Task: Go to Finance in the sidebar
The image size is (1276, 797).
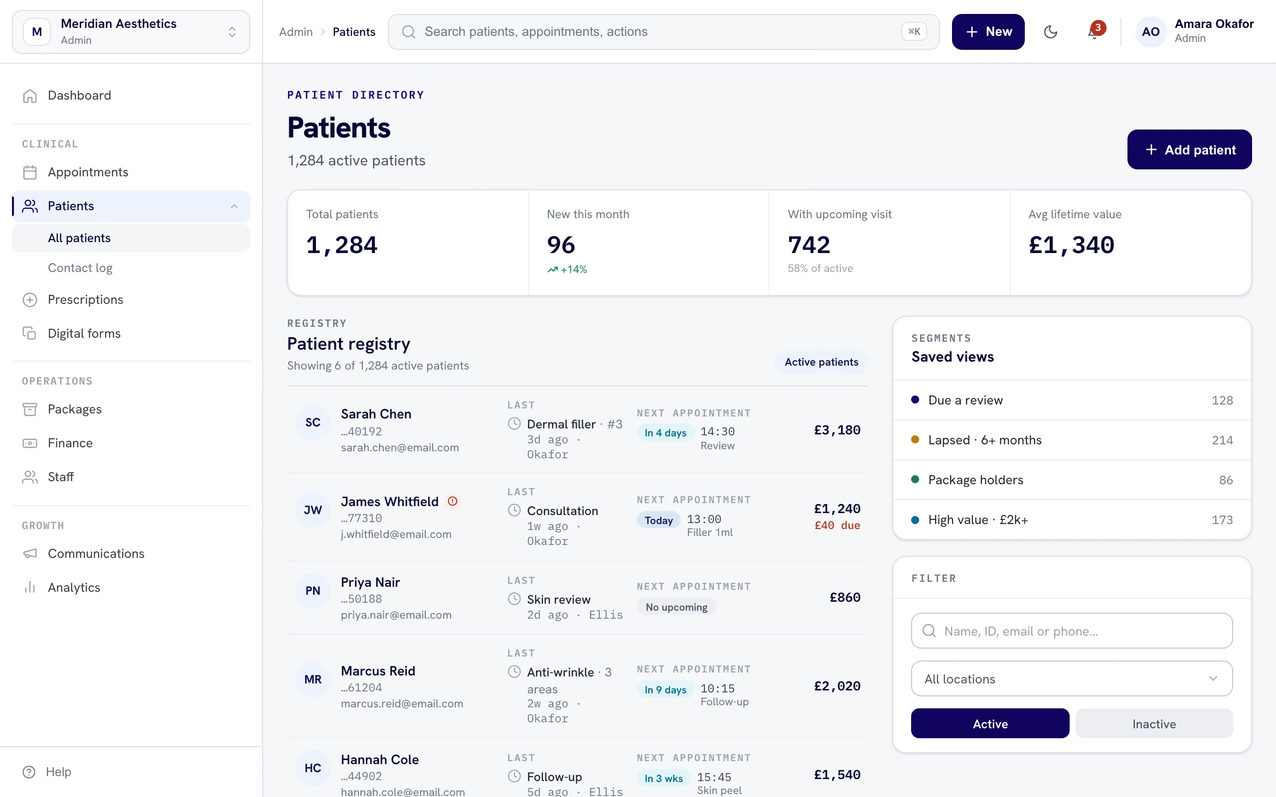Action: coord(131,443)
